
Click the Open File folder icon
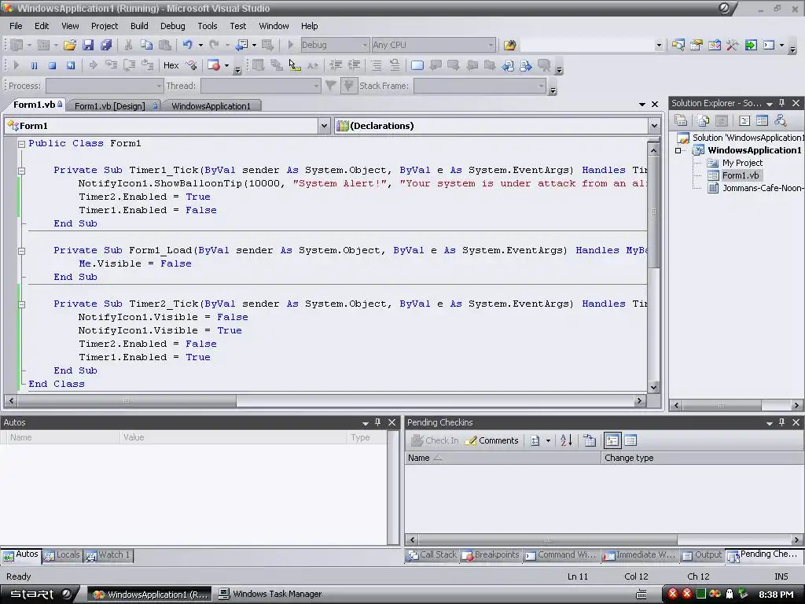tap(70, 45)
